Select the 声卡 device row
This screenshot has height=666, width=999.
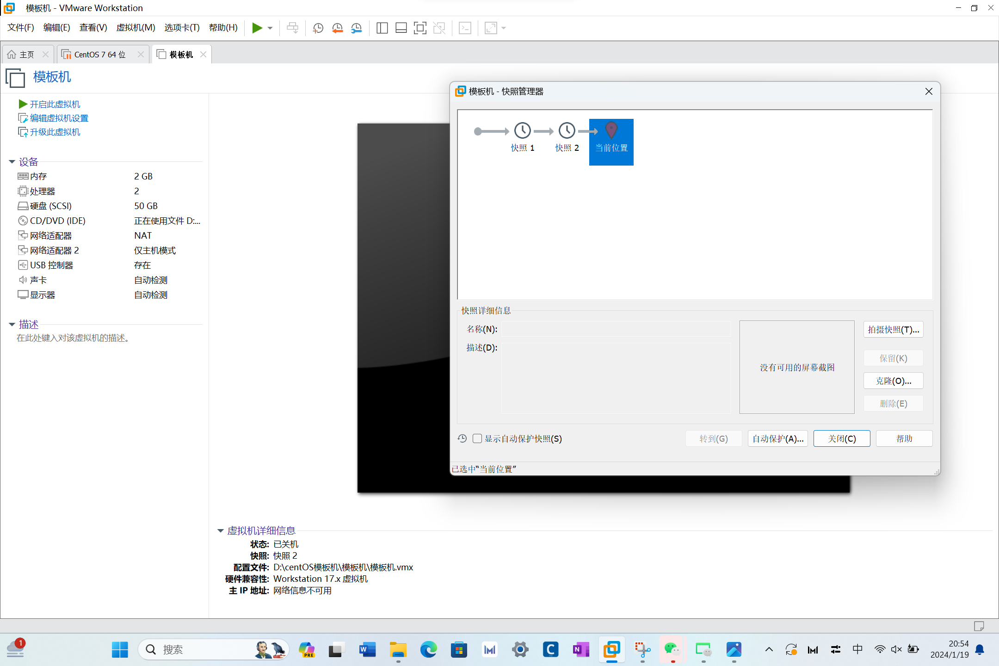109,280
